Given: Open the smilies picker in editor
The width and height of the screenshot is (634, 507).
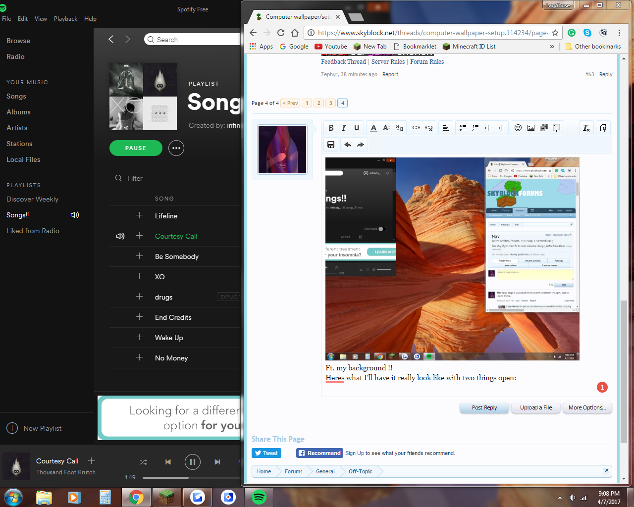Looking at the screenshot, I should [518, 128].
